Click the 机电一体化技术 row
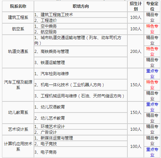 (81, 85)
